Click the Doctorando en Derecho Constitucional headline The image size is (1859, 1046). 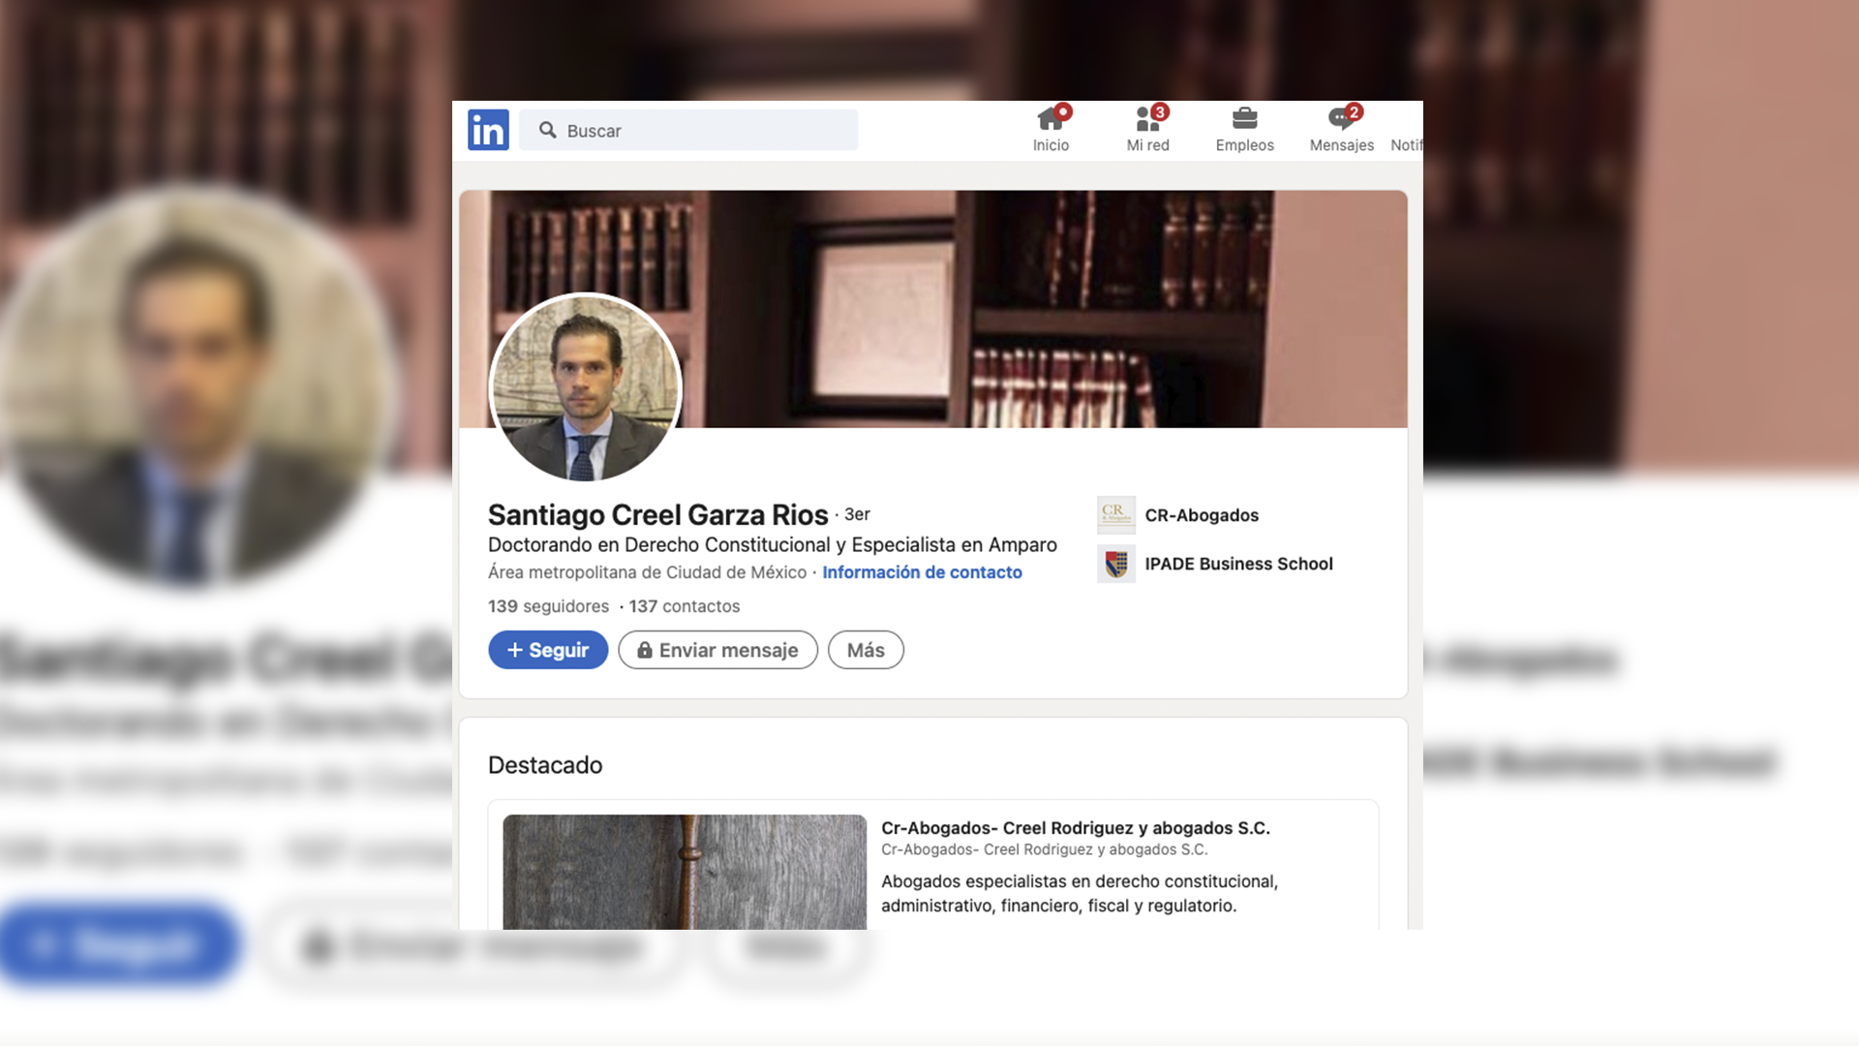(x=773, y=544)
